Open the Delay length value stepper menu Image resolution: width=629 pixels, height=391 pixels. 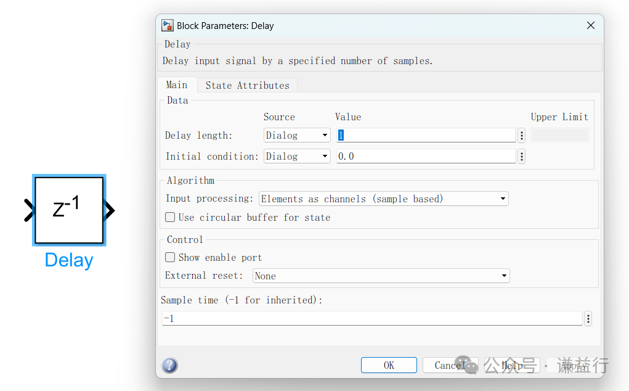[x=521, y=135]
